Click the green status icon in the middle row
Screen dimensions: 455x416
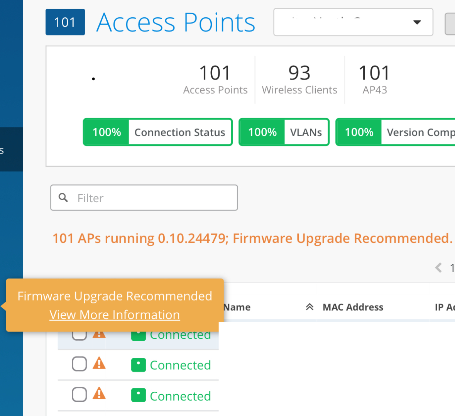138,365
